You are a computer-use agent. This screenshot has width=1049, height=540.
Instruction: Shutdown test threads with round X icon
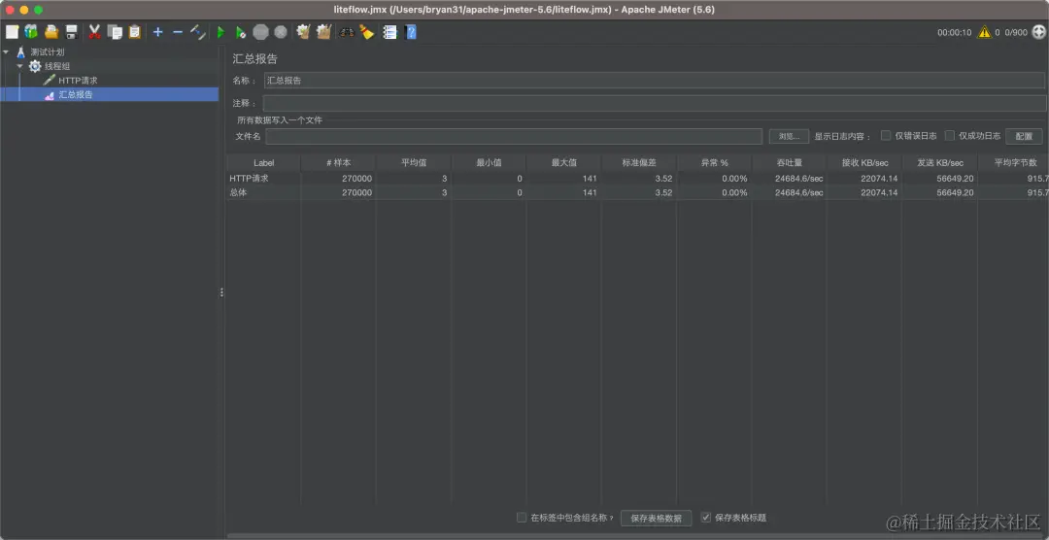point(281,31)
